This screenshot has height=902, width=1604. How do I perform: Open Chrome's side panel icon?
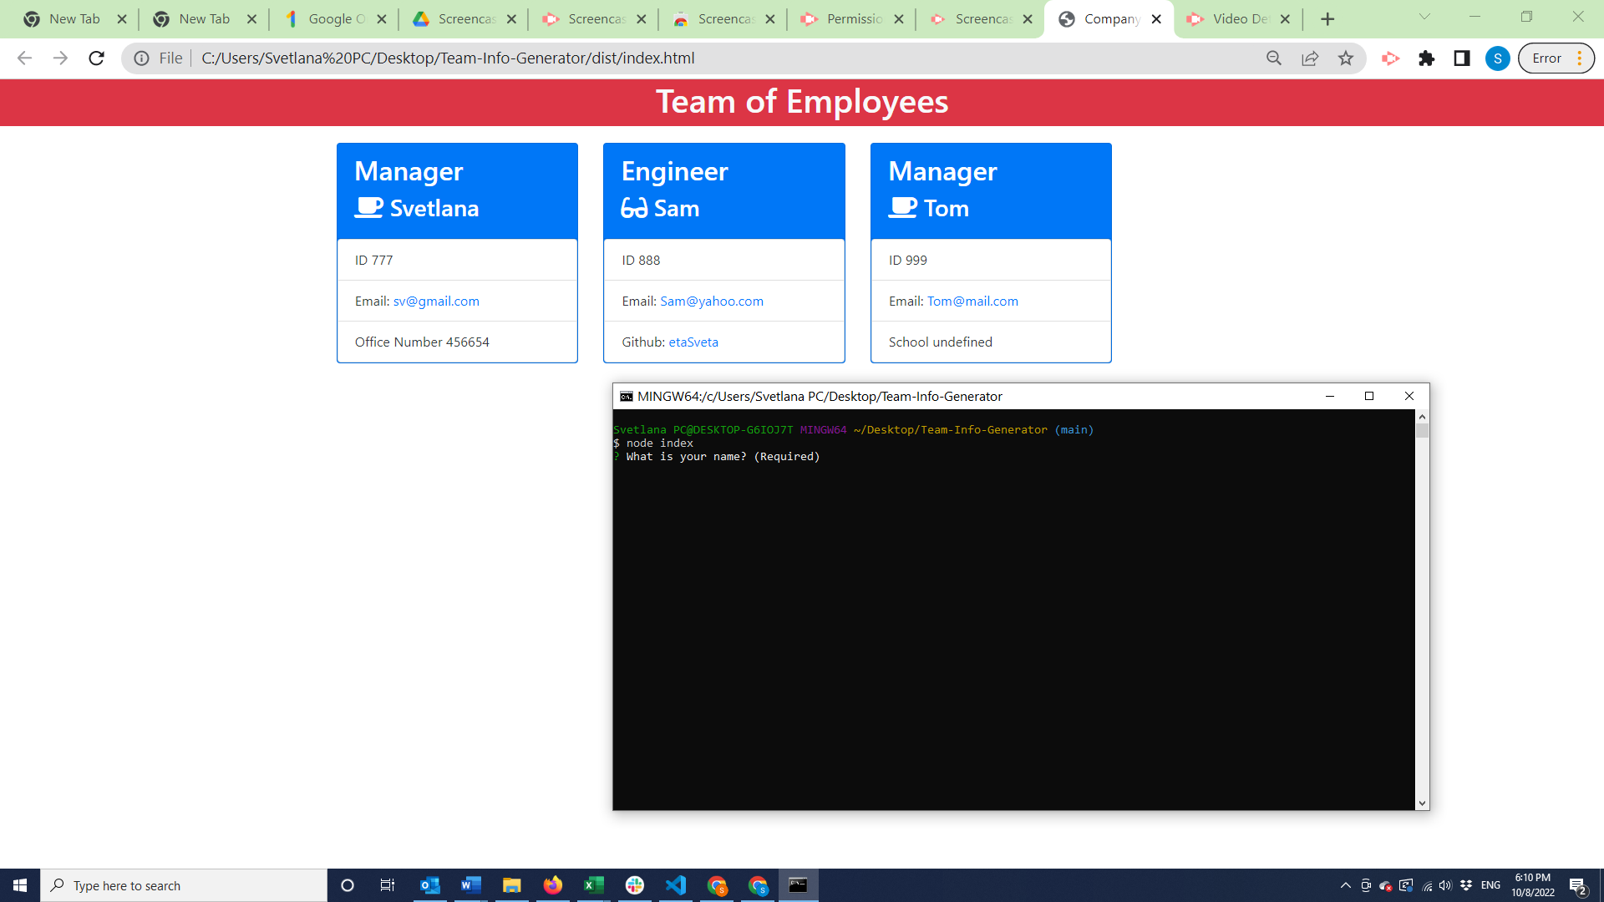[1463, 58]
